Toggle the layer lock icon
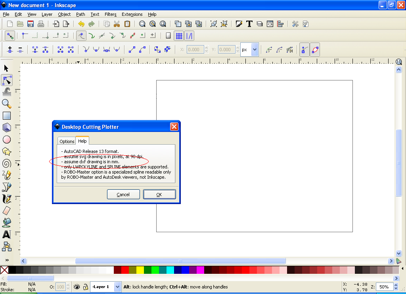This screenshot has width=406, height=294. (x=85, y=287)
